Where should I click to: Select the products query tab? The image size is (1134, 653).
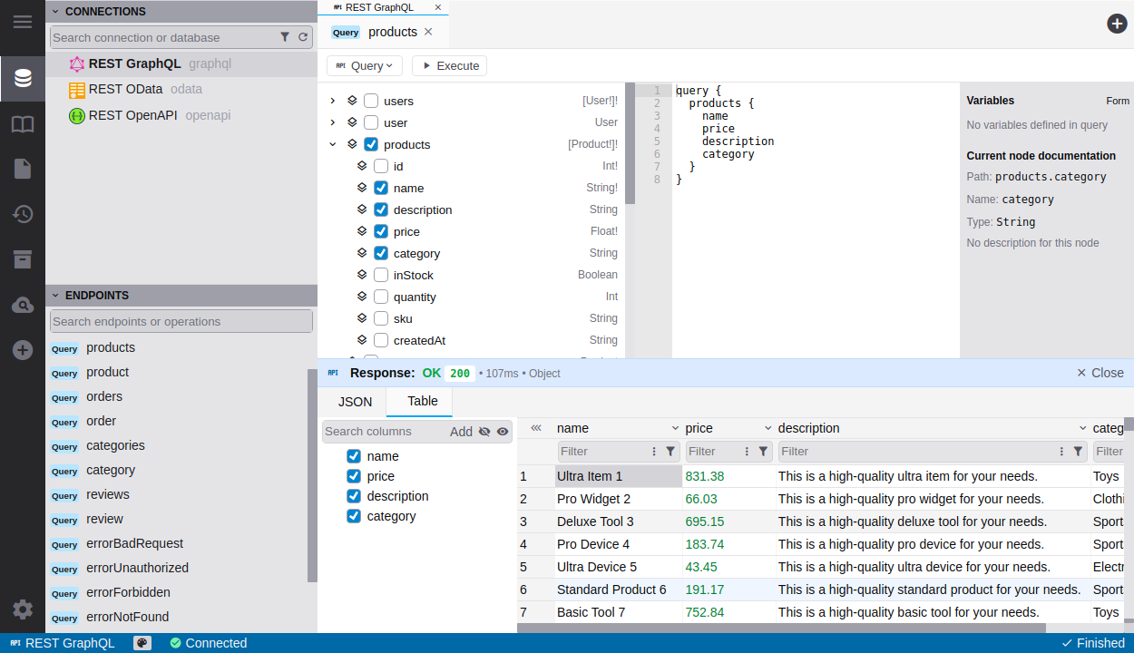(x=393, y=31)
